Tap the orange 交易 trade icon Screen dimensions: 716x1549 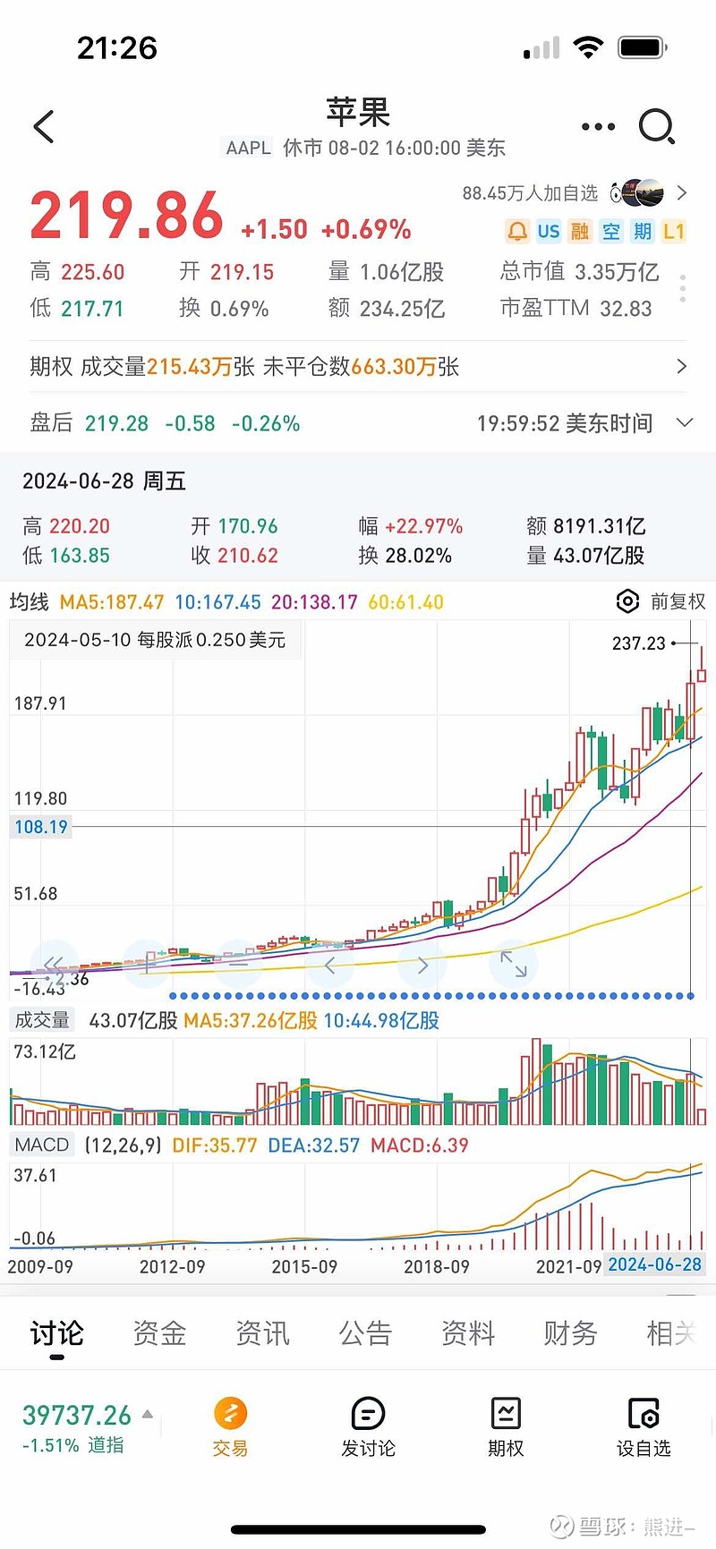(230, 1413)
